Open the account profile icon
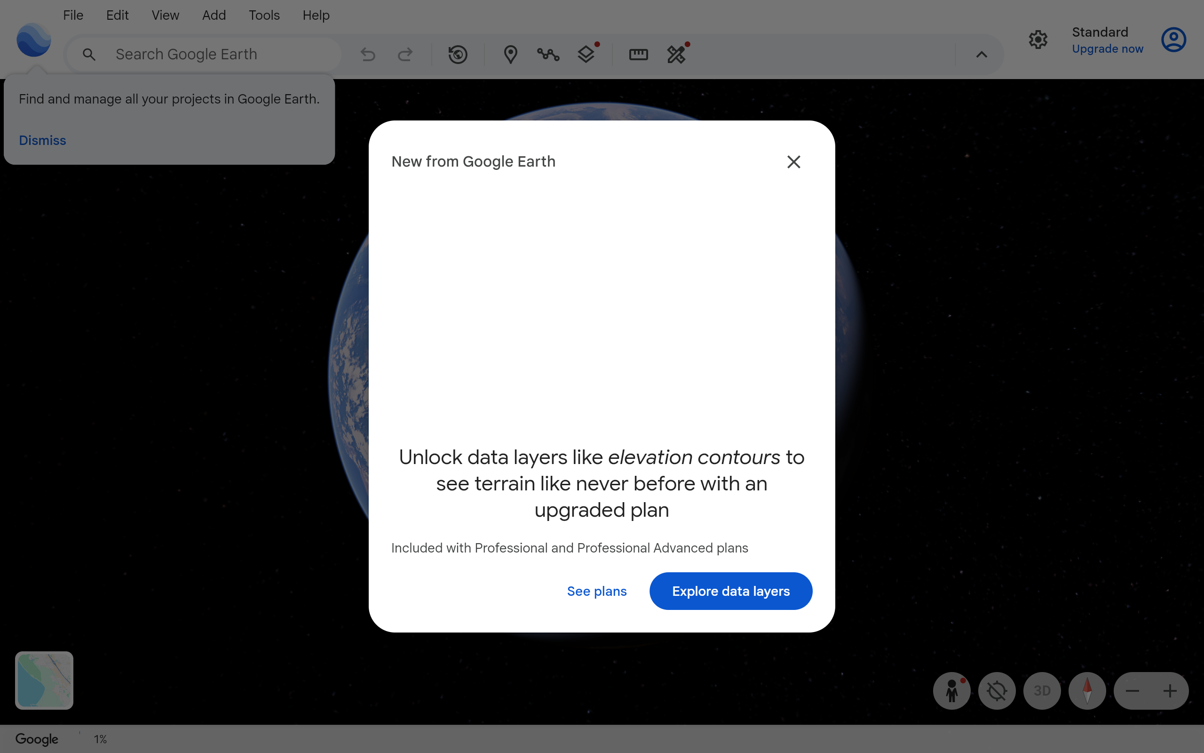The image size is (1204, 753). (1173, 40)
